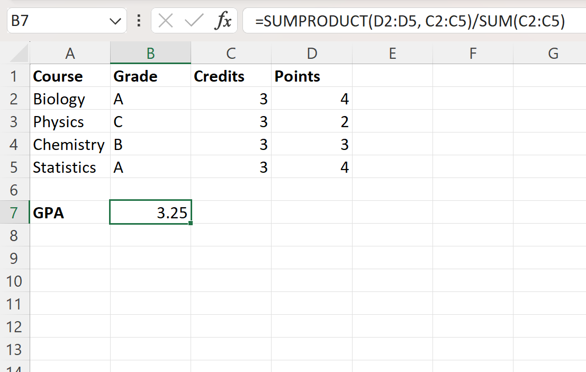Select column A header
This screenshot has width=586, height=372.
(x=70, y=53)
